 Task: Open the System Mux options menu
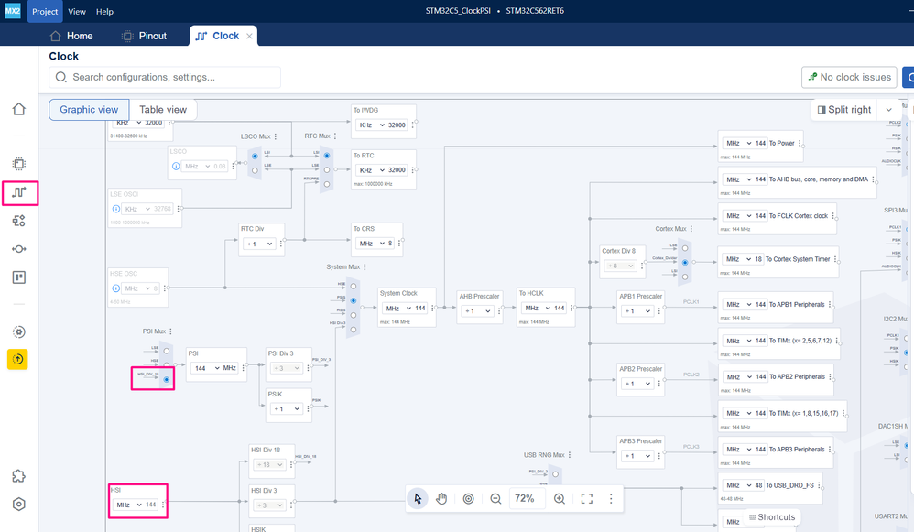365,266
